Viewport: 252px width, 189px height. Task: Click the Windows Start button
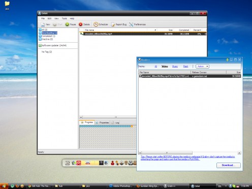coord(4,186)
